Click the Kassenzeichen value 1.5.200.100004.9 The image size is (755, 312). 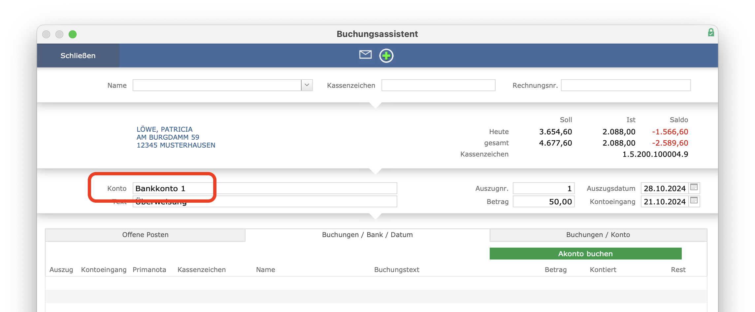point(655,154)
